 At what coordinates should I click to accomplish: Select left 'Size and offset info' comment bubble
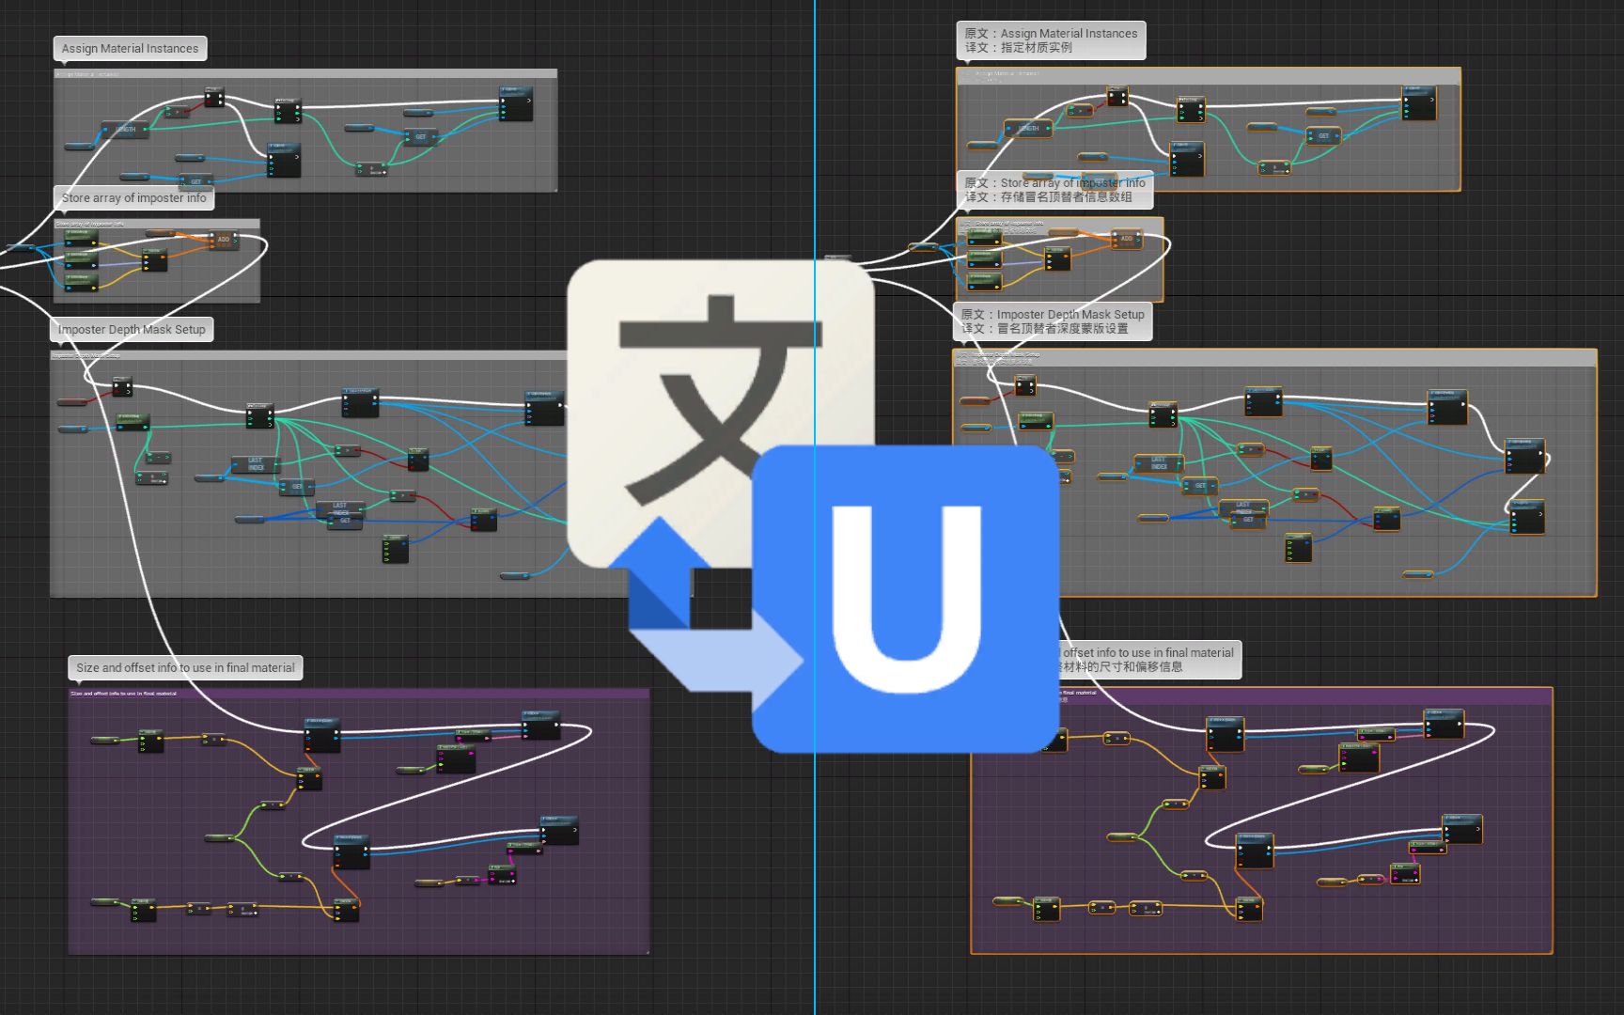click(185, 668)
